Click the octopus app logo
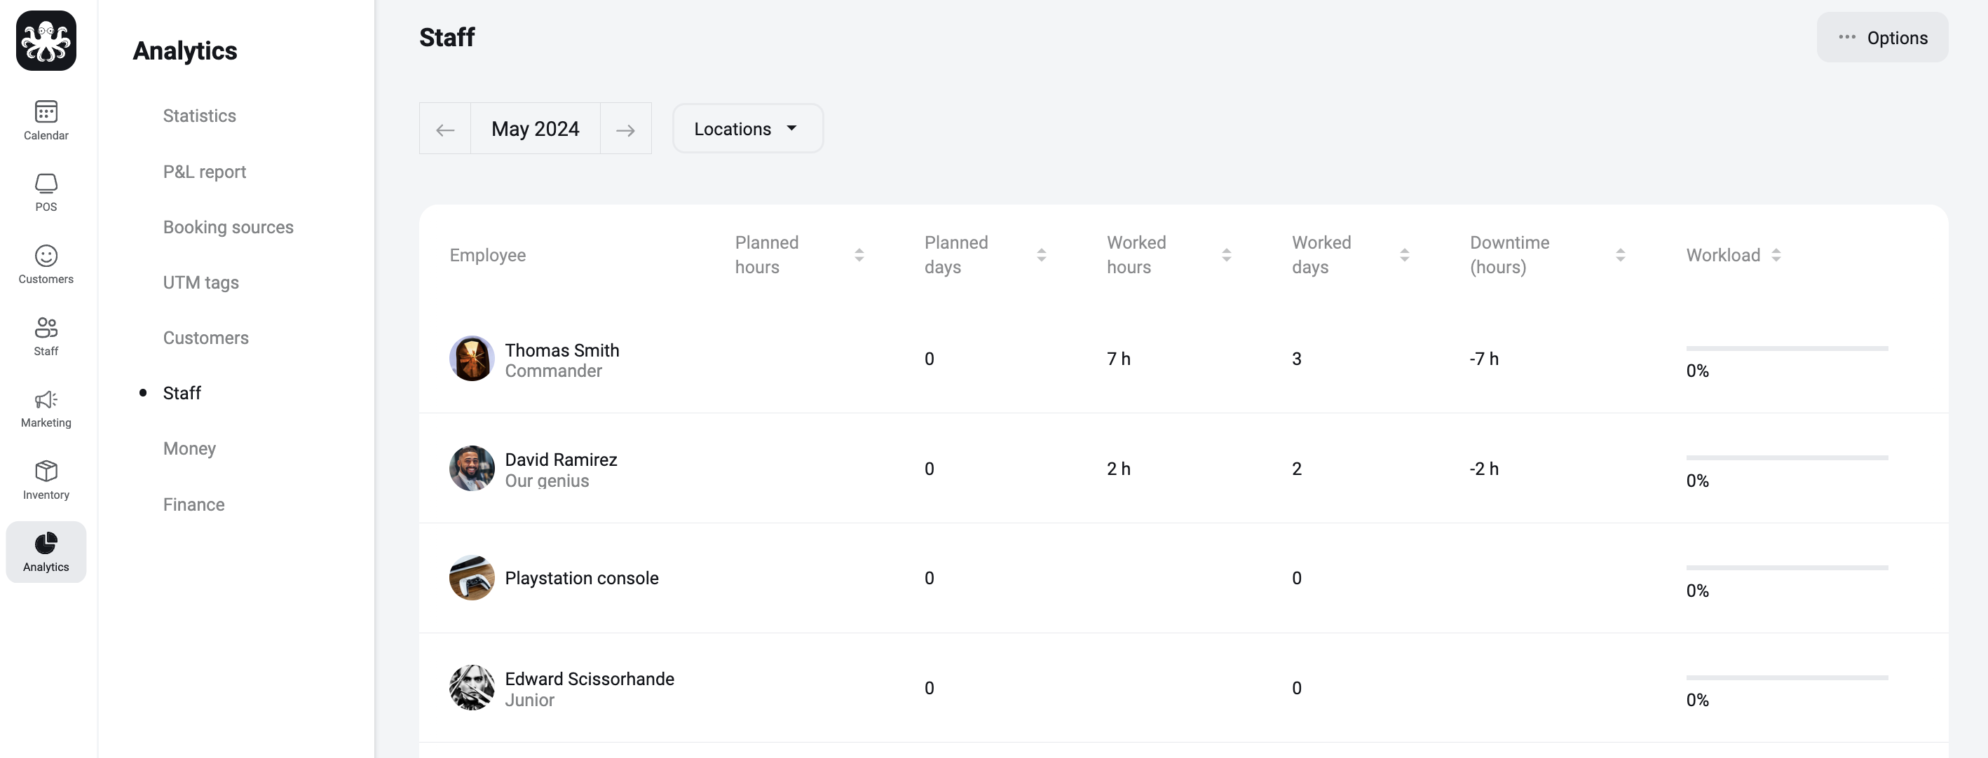1988x758 pixels. point(46,41)
